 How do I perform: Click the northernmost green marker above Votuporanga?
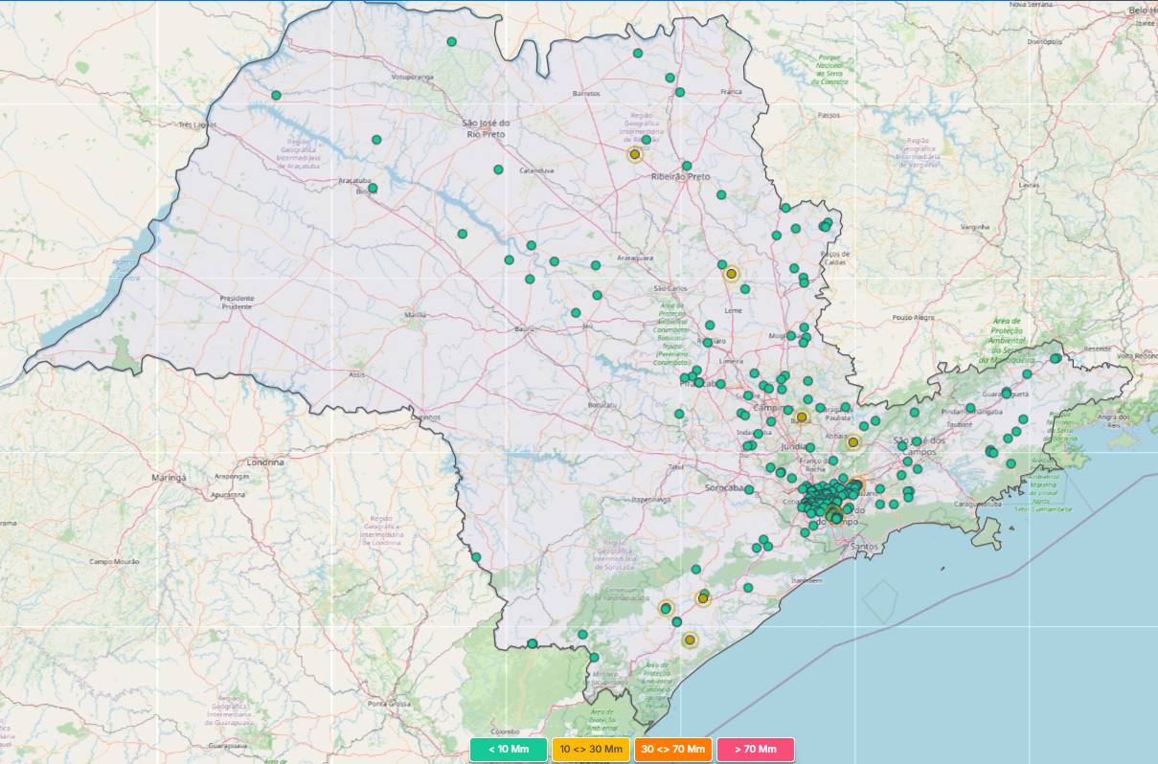click(451, 42)
